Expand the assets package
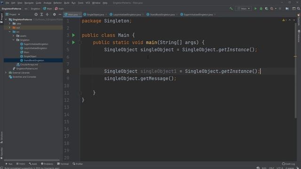The width and height of the screenshot is (301, 169). [x=13, y=36]
